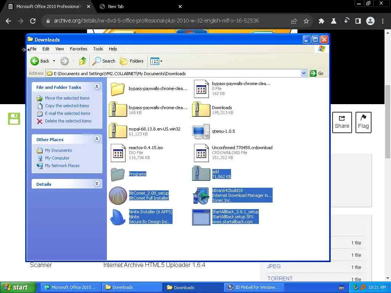Viewport: 391px width, 293px height.
Task: Go back in the Chrome browser
Action: pyautogui.click(x=8, y=21)
